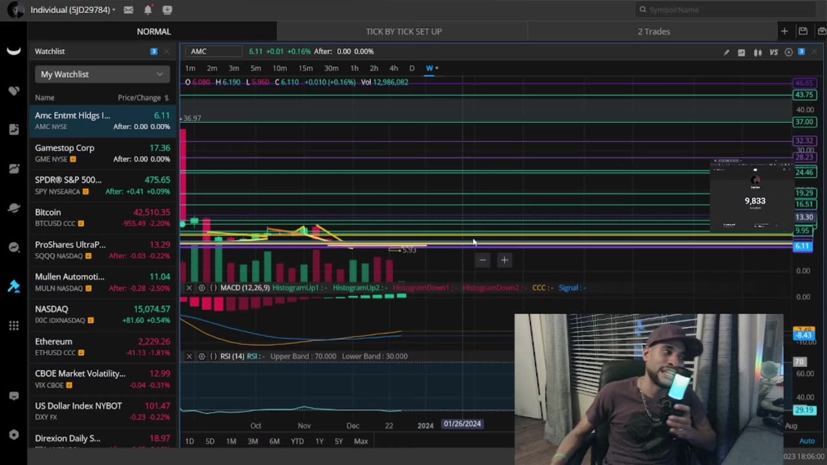The width and height of the screenshot is (827, 465).
Task: Remove the RSI indicator
Action: (189, 356)
